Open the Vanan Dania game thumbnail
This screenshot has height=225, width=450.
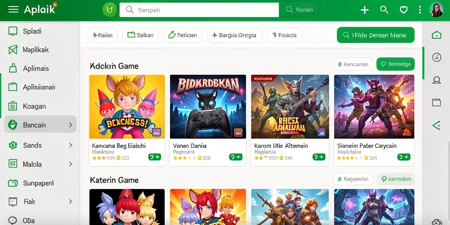tap(208, 107)
